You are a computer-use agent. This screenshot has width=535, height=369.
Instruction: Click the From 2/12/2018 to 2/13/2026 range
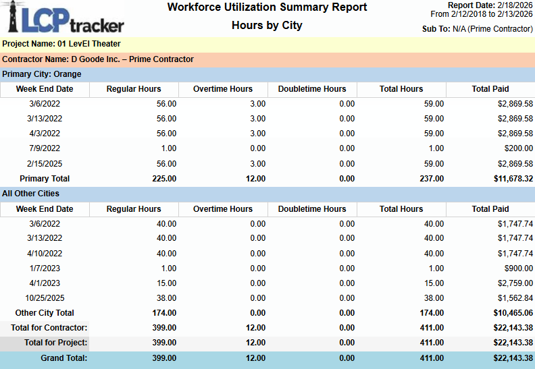coord(482,14)
